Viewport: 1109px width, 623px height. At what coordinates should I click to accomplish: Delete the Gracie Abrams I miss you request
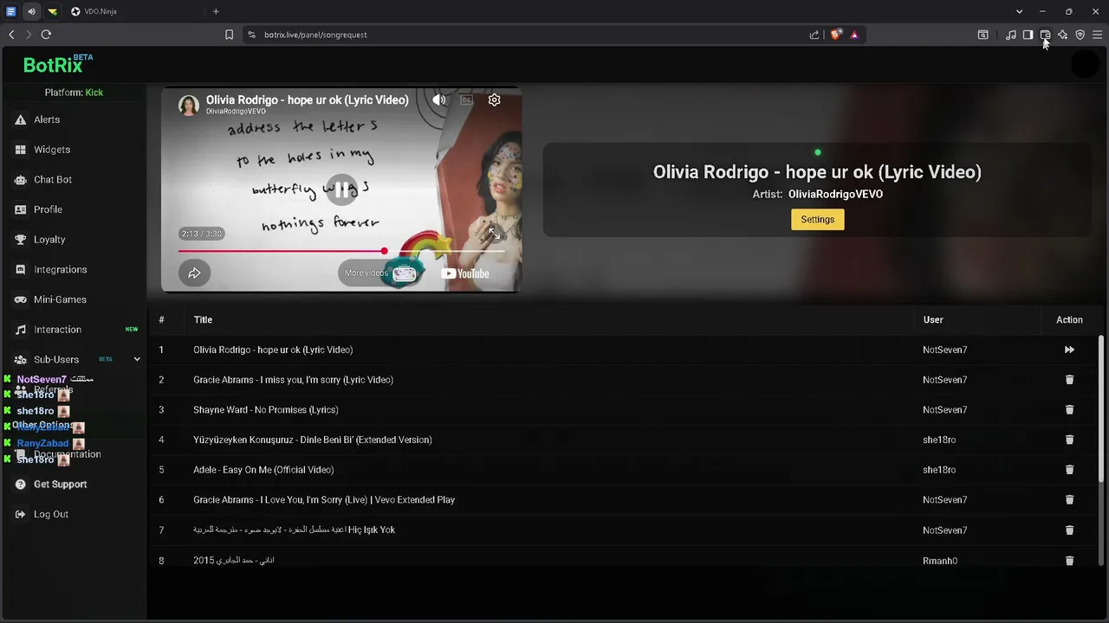click(1069, 380)
